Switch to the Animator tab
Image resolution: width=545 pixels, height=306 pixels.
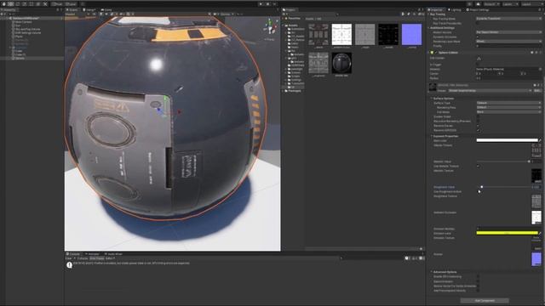(92, 254)
